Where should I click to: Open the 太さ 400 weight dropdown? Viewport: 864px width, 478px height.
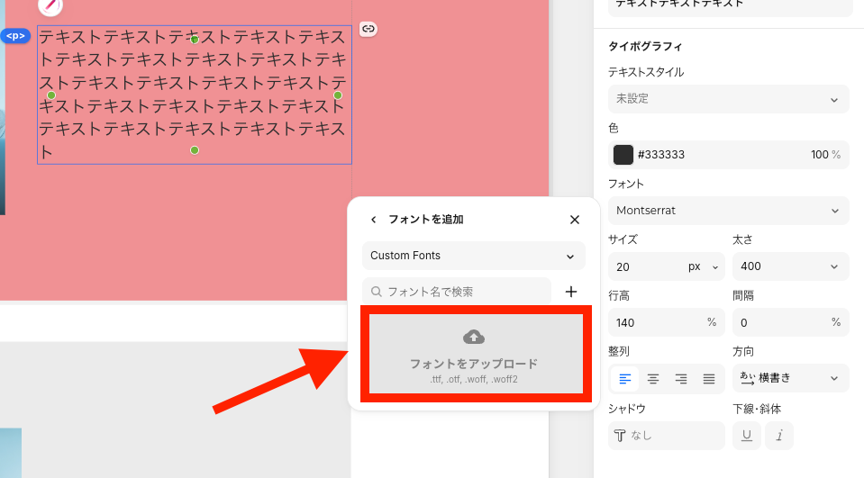(x=790, y=266)
